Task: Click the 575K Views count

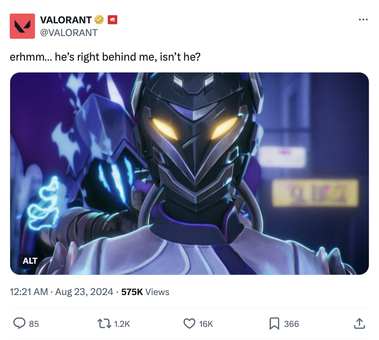Action: 145,292
